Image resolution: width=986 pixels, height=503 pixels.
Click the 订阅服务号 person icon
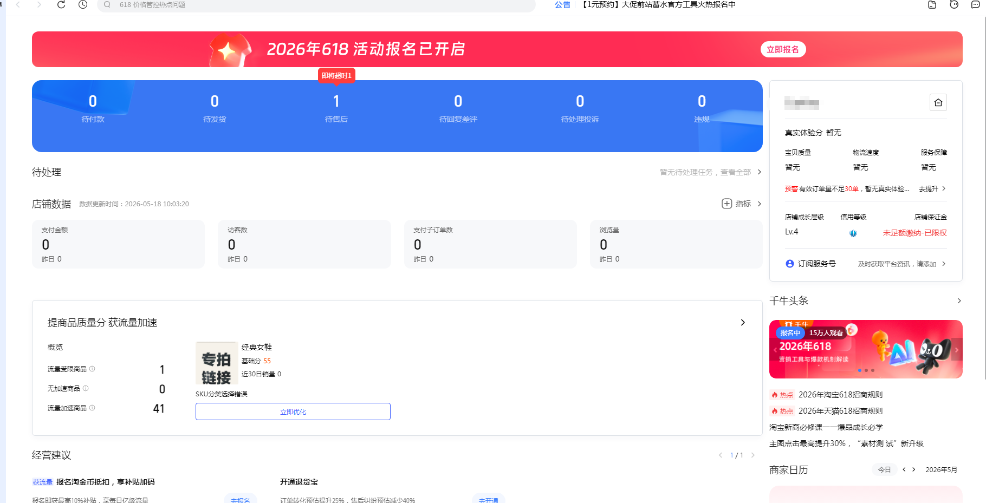click(x=790, y=264)
